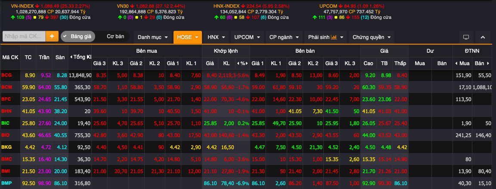Select stock code BMI row
496x189 pixels.
[x=6, y=171]
